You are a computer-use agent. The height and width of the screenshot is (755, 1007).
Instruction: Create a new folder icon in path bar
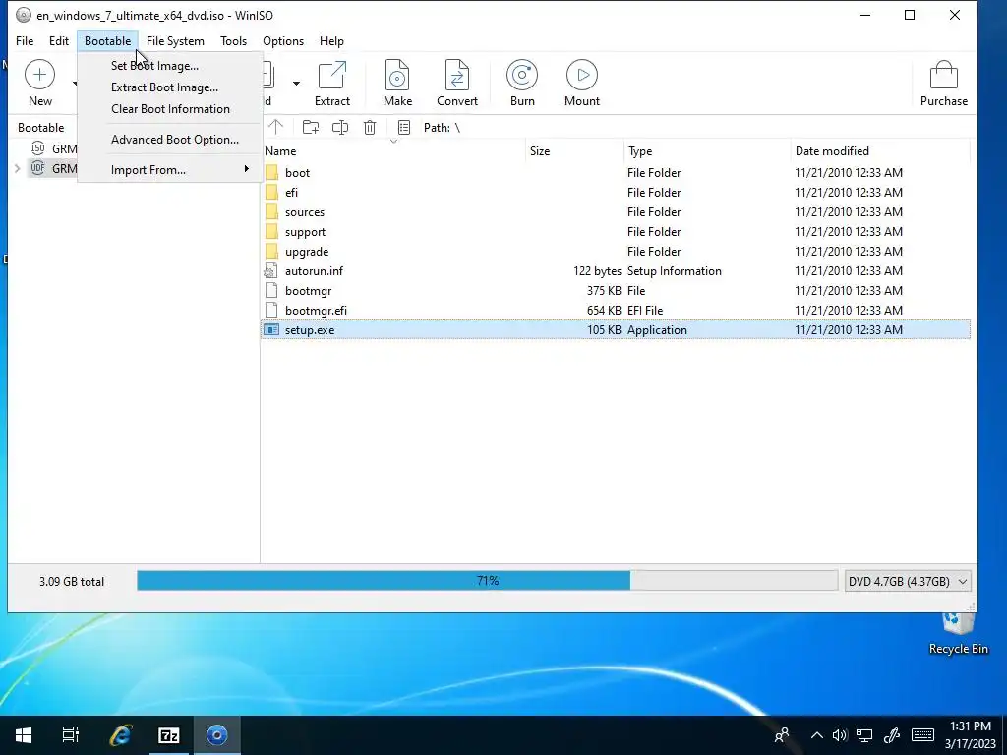tap(311, 127)
